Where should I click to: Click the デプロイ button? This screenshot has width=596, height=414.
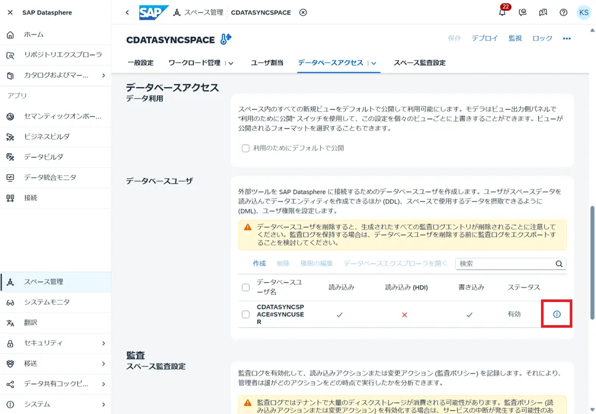point(485,39)
